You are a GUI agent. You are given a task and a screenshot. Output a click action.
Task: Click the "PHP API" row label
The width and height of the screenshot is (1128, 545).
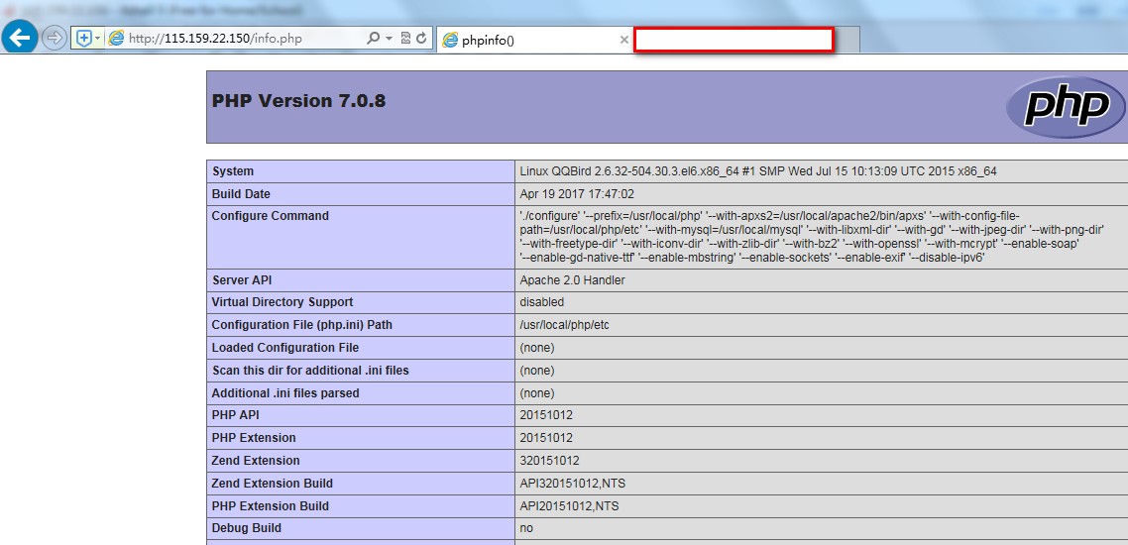click(x=235, y=415)
